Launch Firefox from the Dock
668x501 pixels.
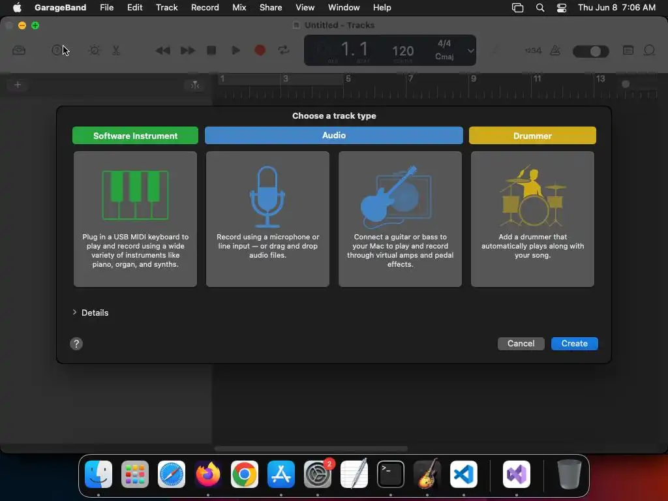tap(208, 474)
